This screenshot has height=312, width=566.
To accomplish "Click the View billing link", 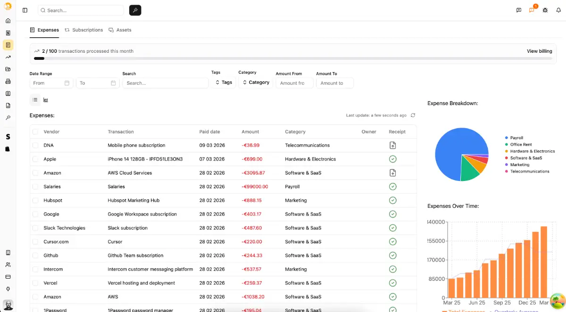I will point(539,51).
